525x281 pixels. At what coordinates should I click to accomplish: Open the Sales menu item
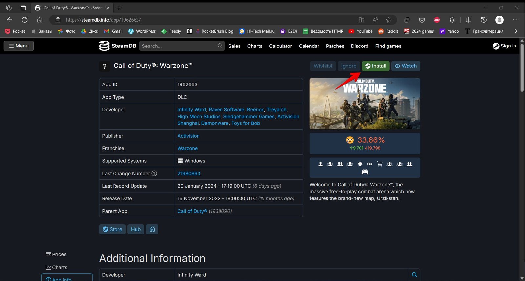point(234,46)
